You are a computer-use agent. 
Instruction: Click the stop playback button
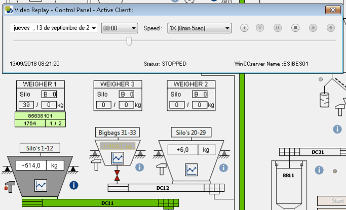[296, 28]
